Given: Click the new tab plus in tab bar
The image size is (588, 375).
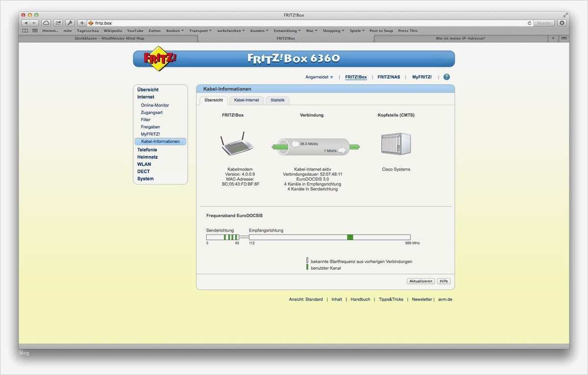Looking at the screenshot, I should 553,38.
